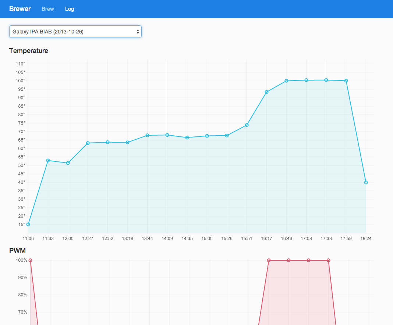Screen dimensions: 393x325
Task: Click the 15:00 x-axis time label
Action: click(207, 239)
